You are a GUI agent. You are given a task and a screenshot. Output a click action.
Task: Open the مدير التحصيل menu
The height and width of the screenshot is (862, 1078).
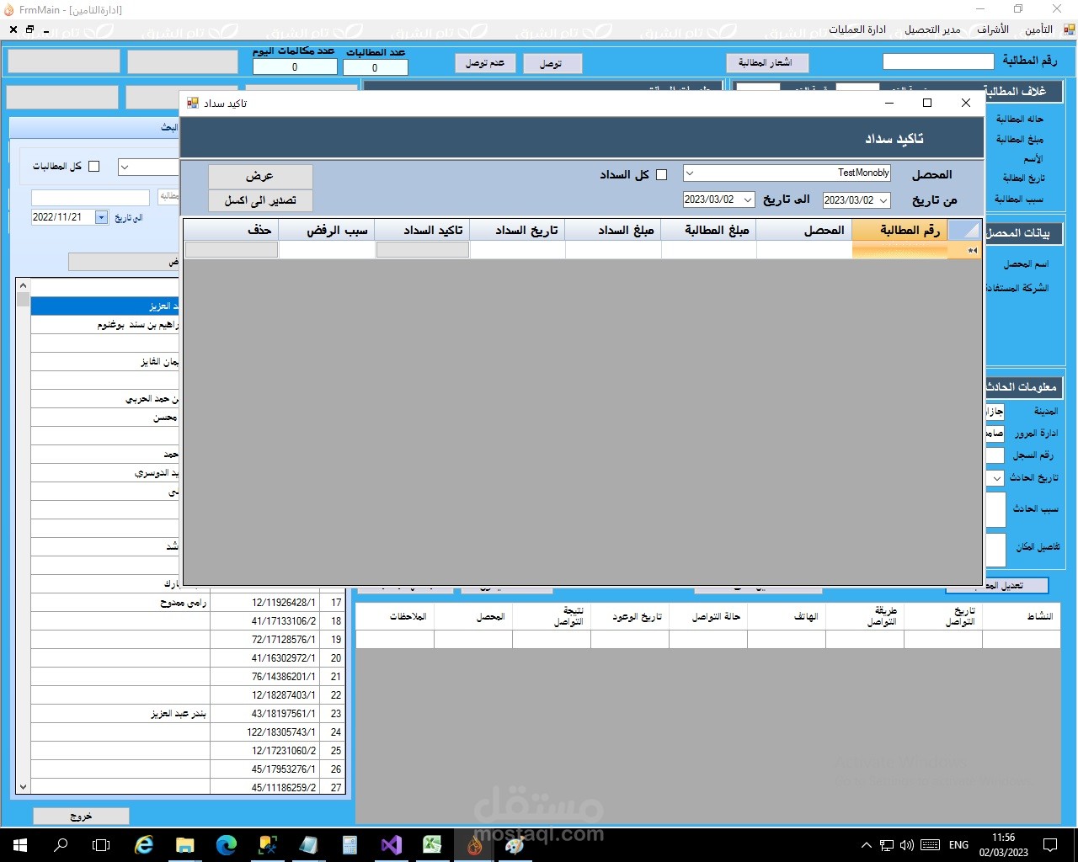[x=932, y=29]
